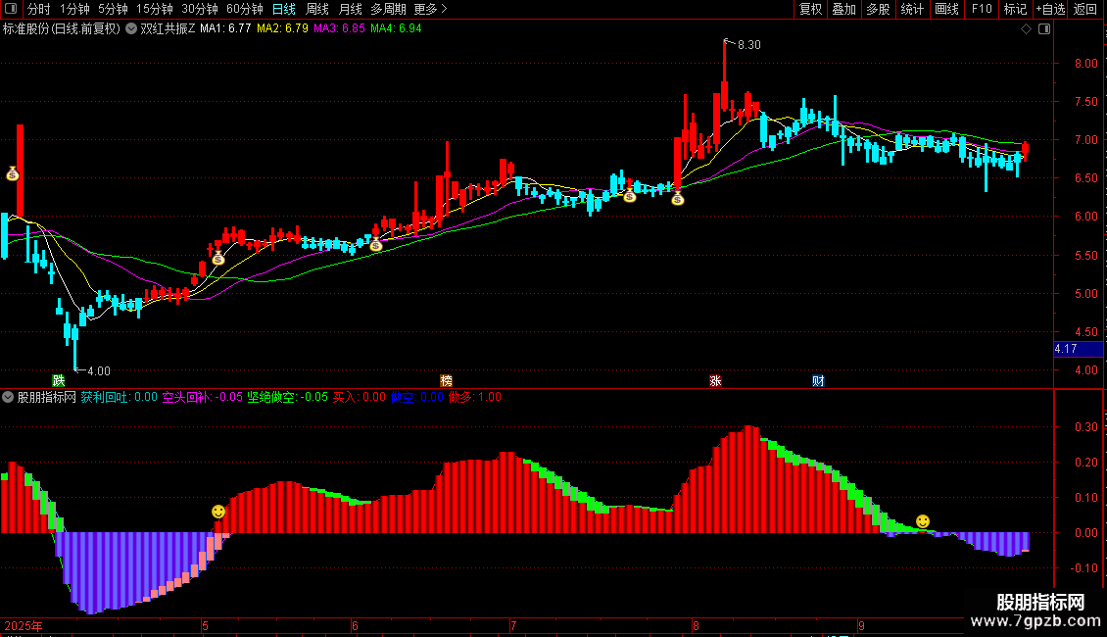Click the MA1: 6.77 label
The height and width of the screenshot is (637, 1107).
point(225,29)
